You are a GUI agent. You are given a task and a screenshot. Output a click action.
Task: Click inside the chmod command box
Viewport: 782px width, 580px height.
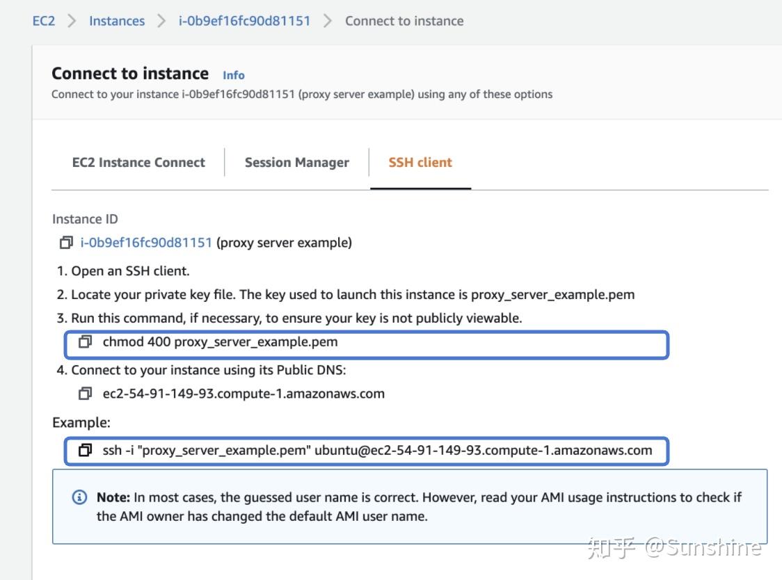tap(278, 341)
